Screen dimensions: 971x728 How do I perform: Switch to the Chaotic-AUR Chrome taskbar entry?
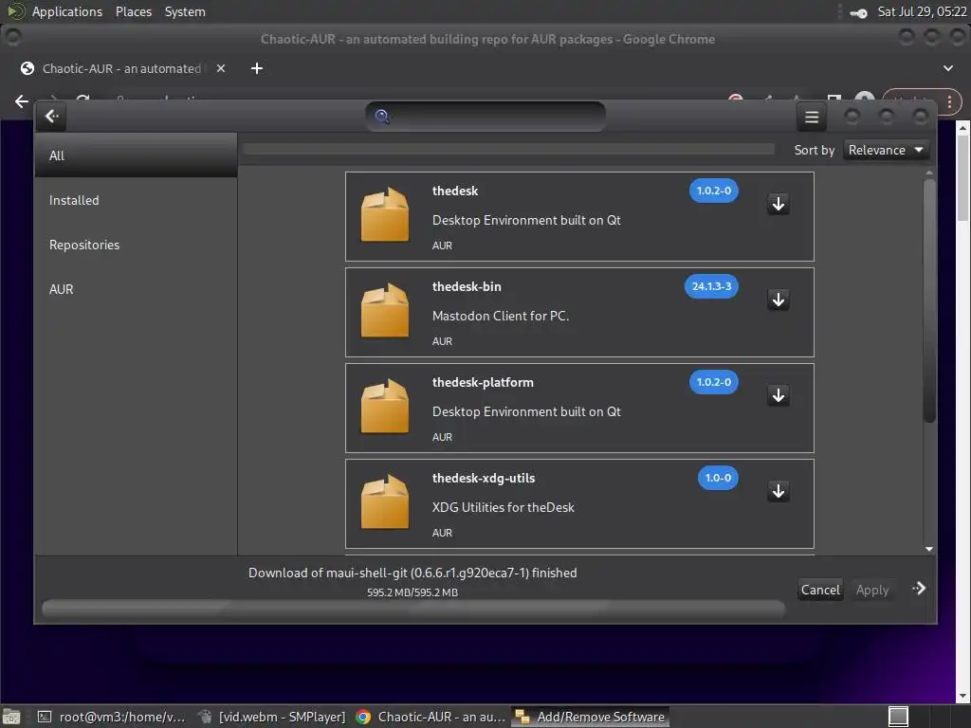click(431, 717)
